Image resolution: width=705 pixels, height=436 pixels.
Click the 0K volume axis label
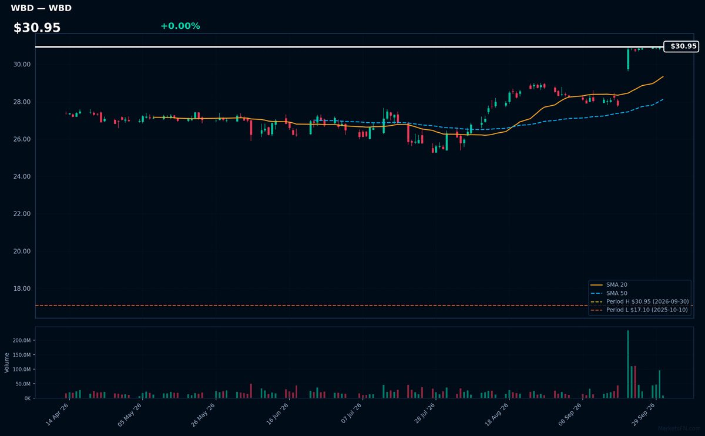pyautogui.click(x=27, y=398)
